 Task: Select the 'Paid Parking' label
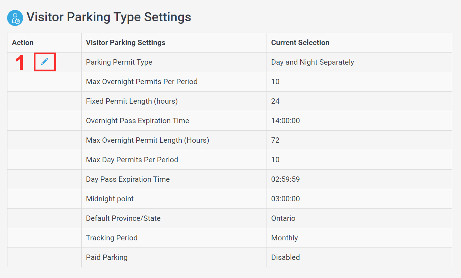pos(106,257)
